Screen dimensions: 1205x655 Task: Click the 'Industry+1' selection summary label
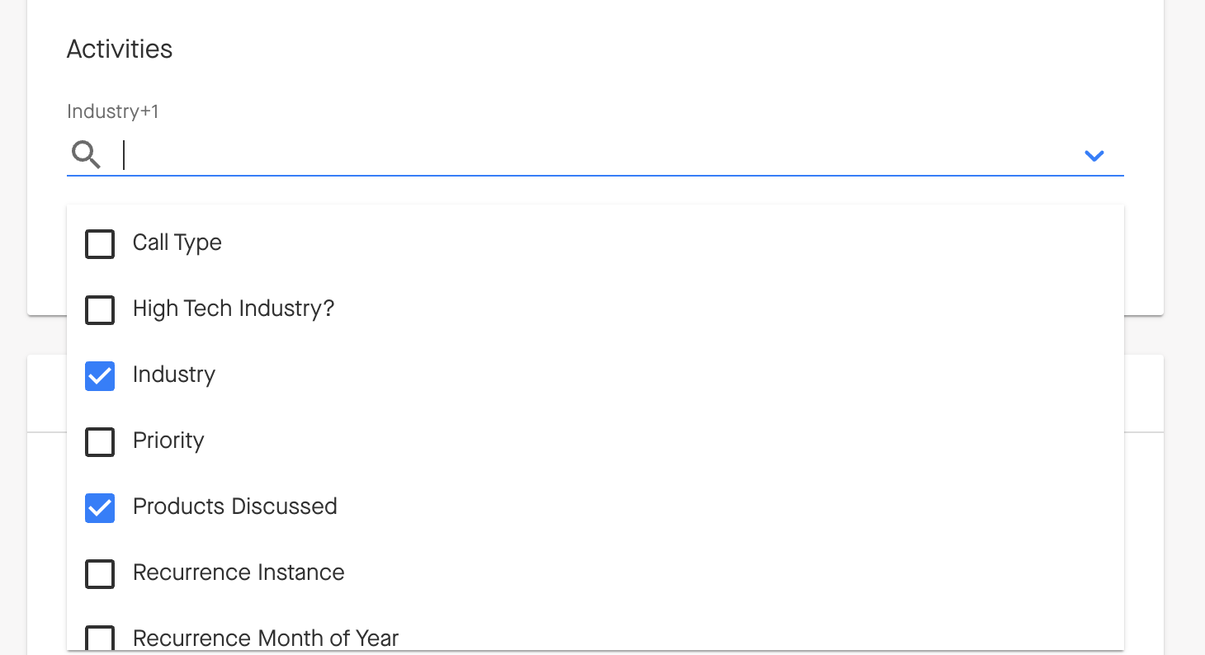(112, 111)
